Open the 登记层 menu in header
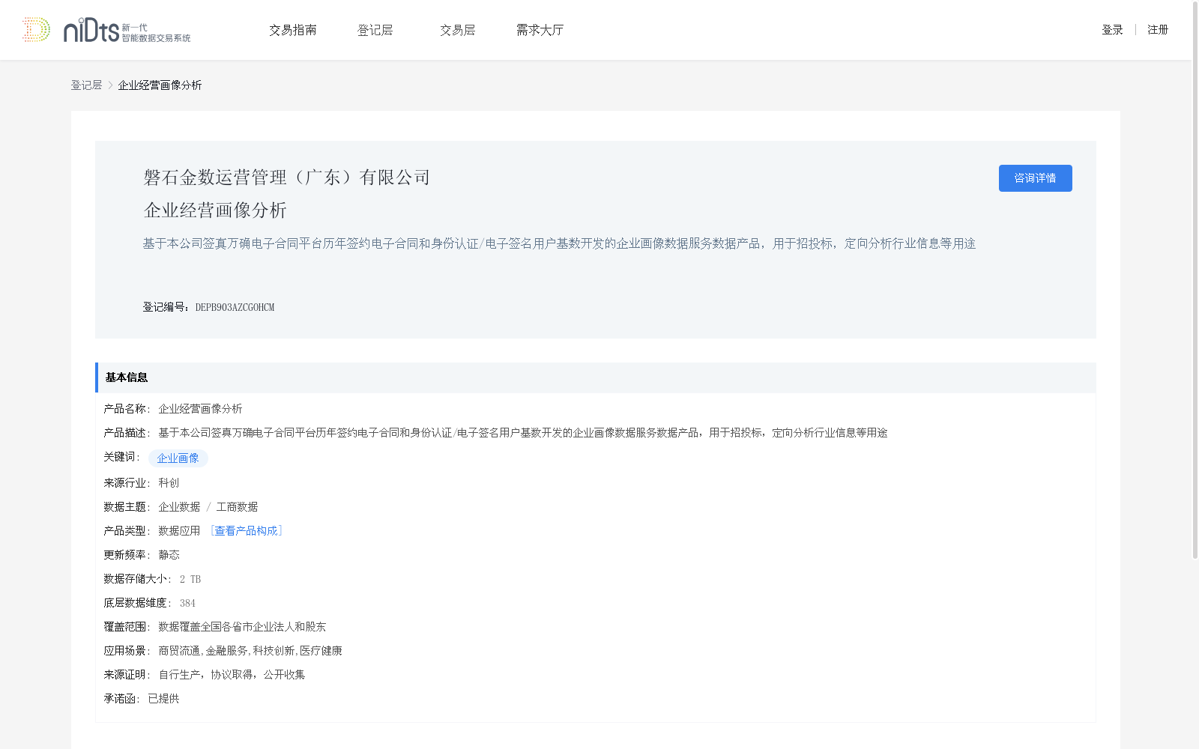Image resolution: width=1199 pixels, height=749 pixels. click(x=375, y=30)
